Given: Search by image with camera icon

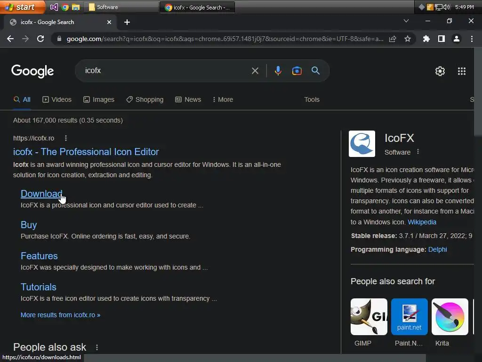Looking at the screenshot, I should (297, 71).
